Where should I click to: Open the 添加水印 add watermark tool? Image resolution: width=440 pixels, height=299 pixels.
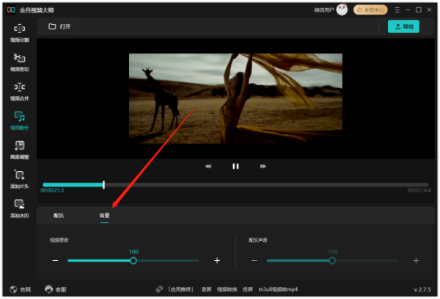[x=19, y=209]
